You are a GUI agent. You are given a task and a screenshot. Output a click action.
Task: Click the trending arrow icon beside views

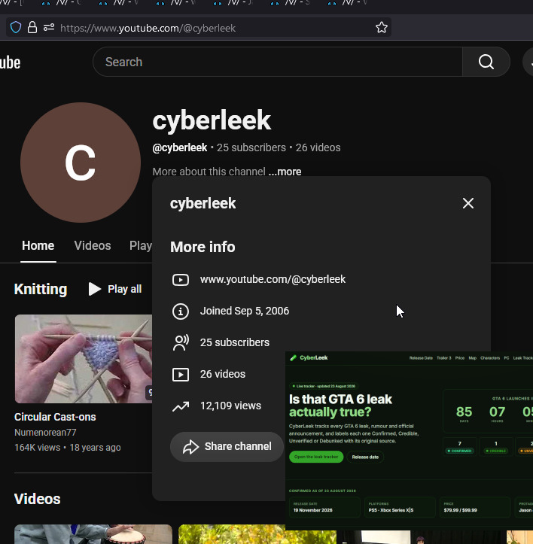pyautogui.click(x=181, y=406)
